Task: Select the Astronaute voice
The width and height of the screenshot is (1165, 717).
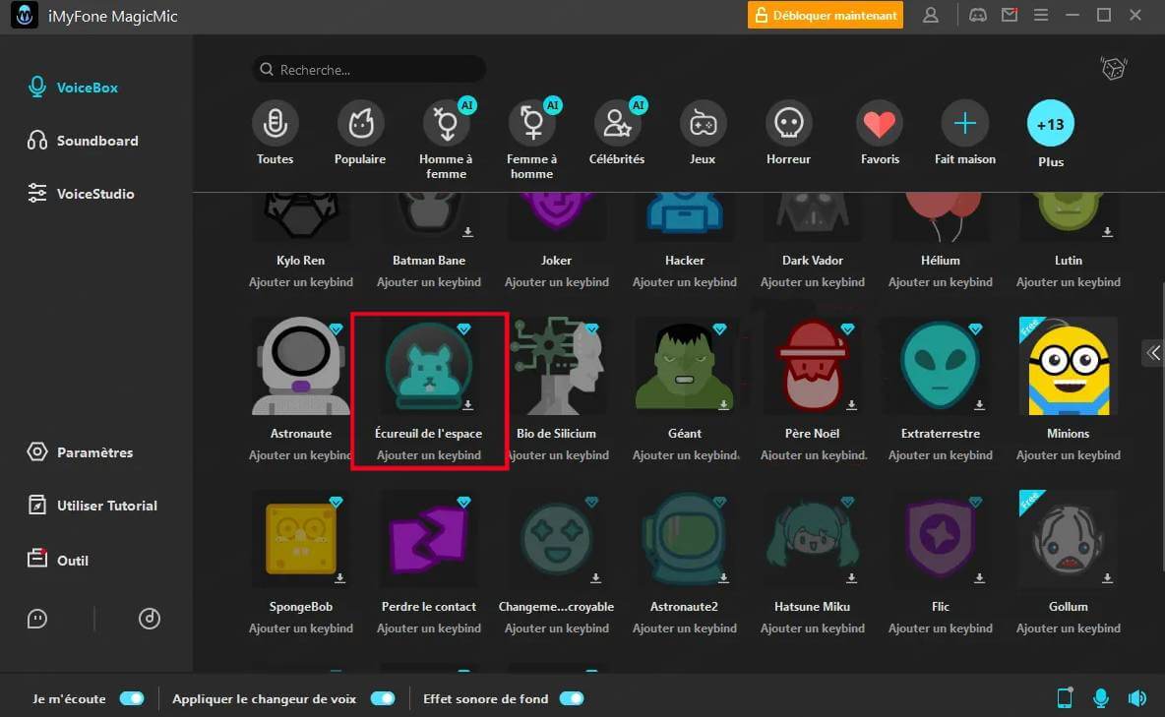Action: (301, 366)
